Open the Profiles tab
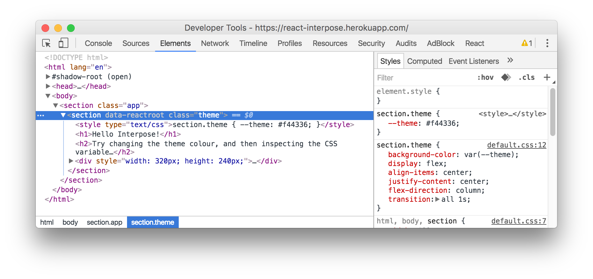Viewport: 593px width, 279px height. (289, 43)
